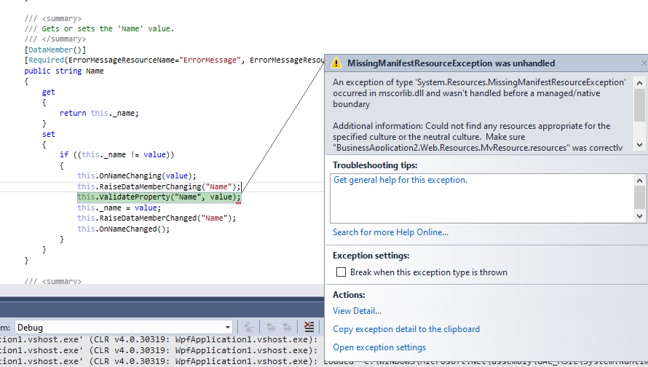Click 'Get general help for this exception.' link
Image resolution: width=648 pixels, height=367 pixels.
[400, 180]
